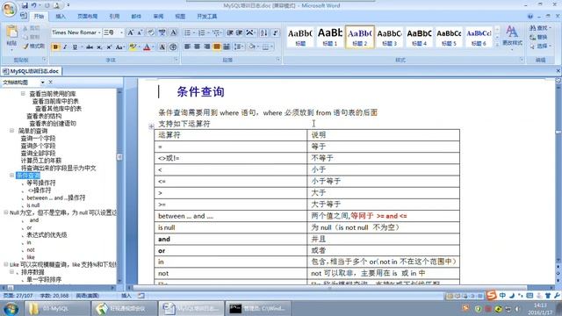
Task: Apply strikethrough formatting
Action: (x=90, y=47)
